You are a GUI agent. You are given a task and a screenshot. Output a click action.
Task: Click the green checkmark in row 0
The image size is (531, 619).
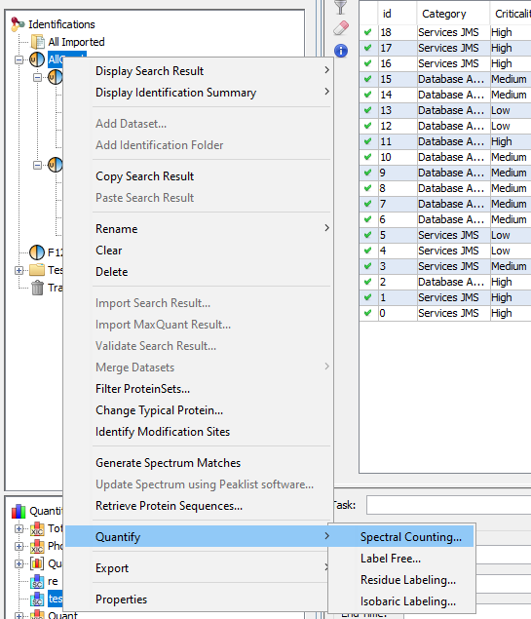tap(367, 313)
